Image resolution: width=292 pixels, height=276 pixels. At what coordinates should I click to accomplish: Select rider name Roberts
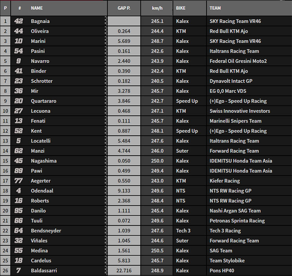40,201
